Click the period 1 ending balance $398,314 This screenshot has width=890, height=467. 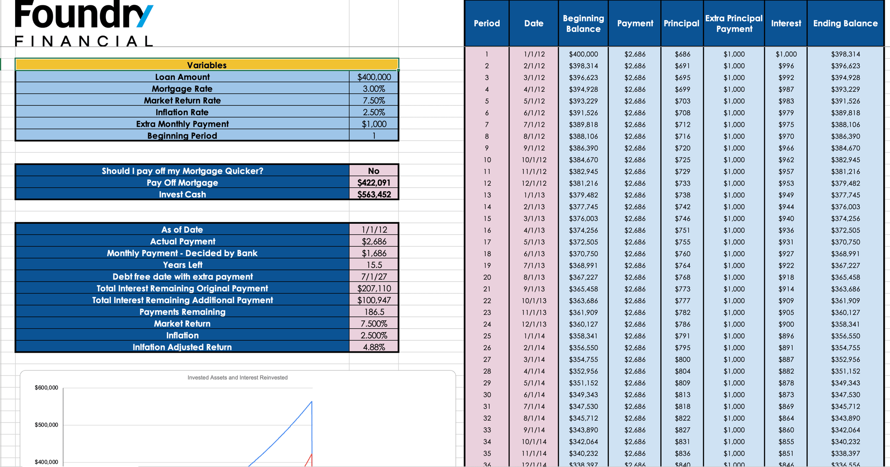(845, 54)
